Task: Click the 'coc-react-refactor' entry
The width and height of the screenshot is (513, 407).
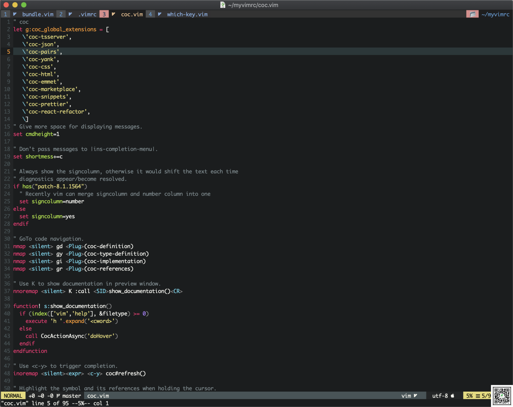Action: click(x=56, y=111)
